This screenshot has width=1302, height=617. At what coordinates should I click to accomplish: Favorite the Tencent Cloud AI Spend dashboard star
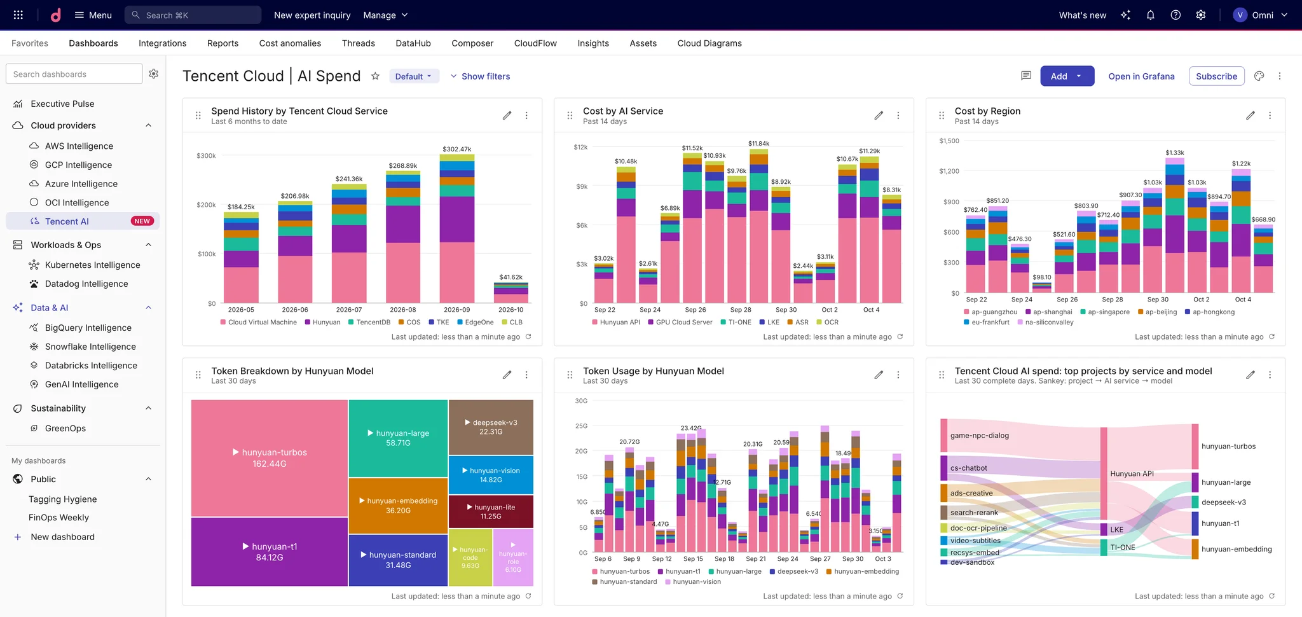[375, 76]
